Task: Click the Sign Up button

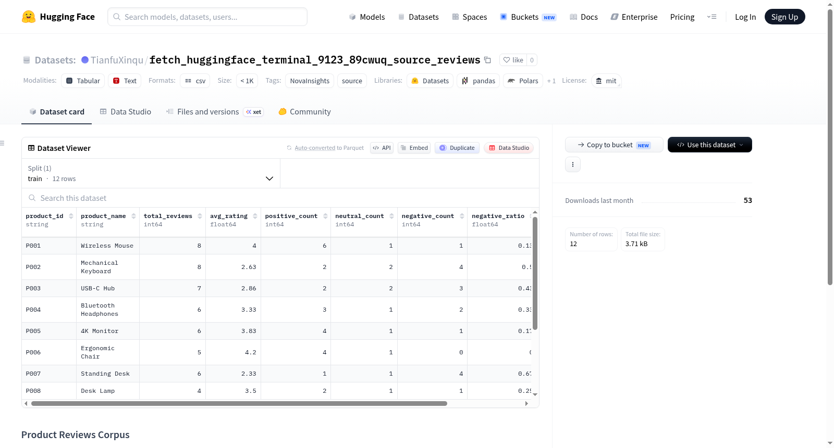Action: [785, 17]
